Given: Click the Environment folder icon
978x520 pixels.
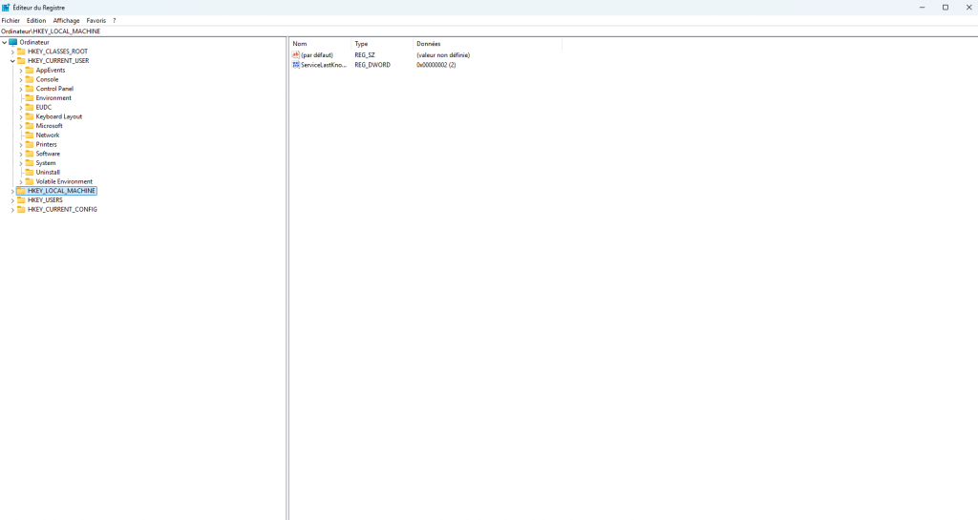Looking at the screenshot, I should tap(30, 98).
